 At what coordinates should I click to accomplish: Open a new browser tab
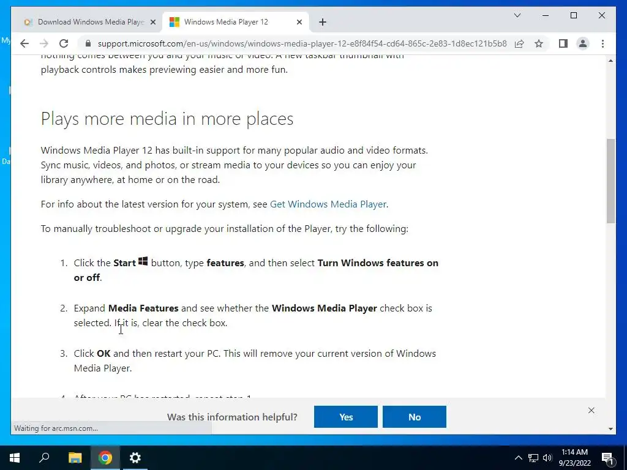(x=323, y=22)
